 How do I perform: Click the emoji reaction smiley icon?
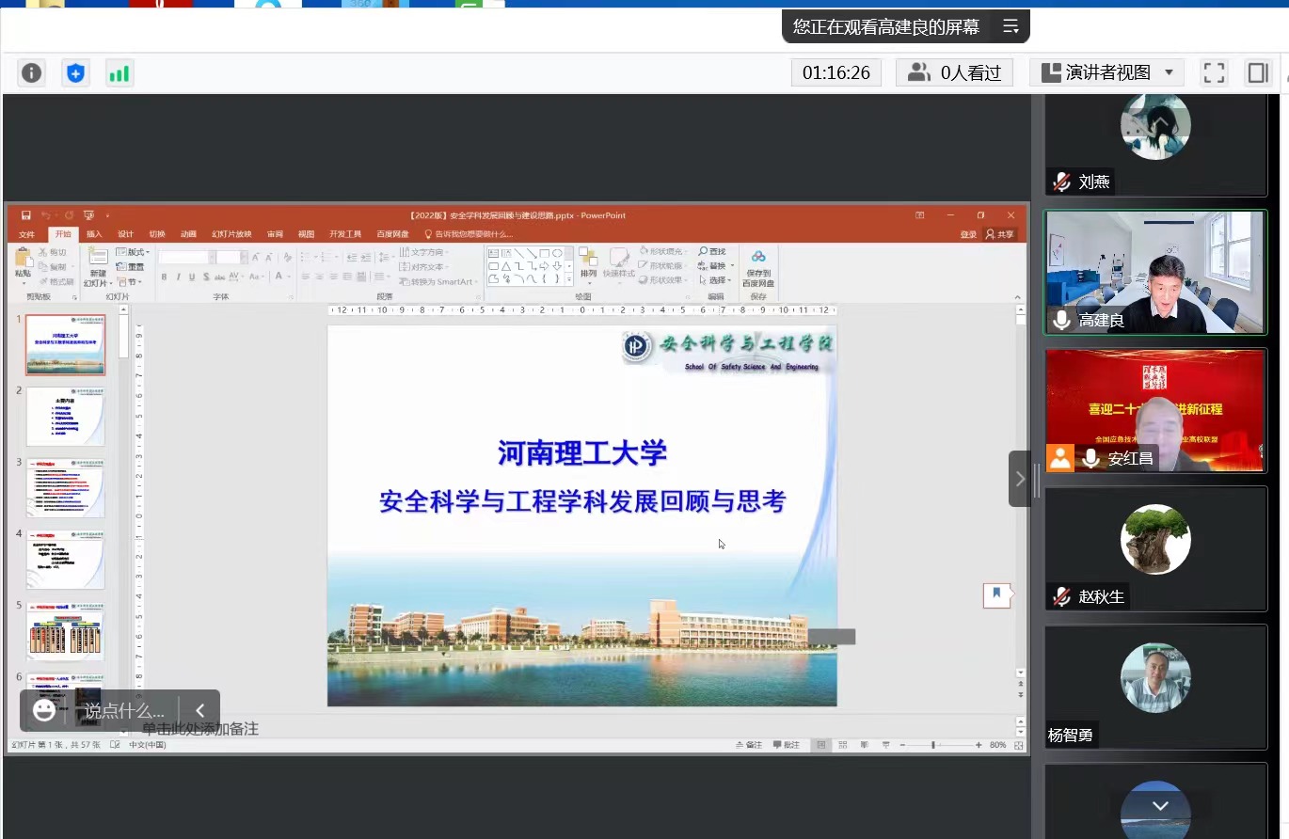pyautogui.click(x=44, y=710)
